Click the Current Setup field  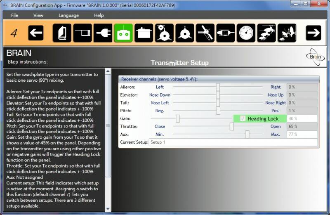(x=233, y=142)
